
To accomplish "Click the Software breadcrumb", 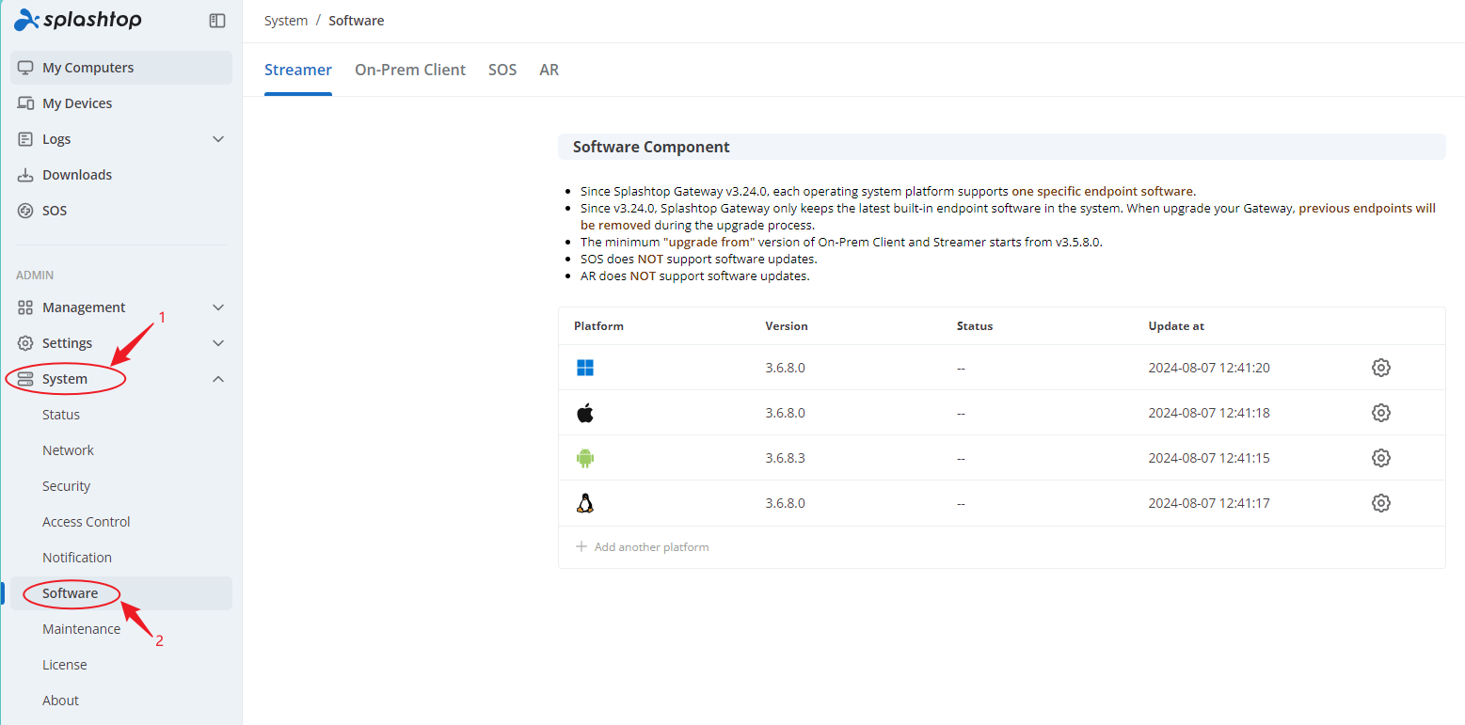I will [x=356, y=21].
